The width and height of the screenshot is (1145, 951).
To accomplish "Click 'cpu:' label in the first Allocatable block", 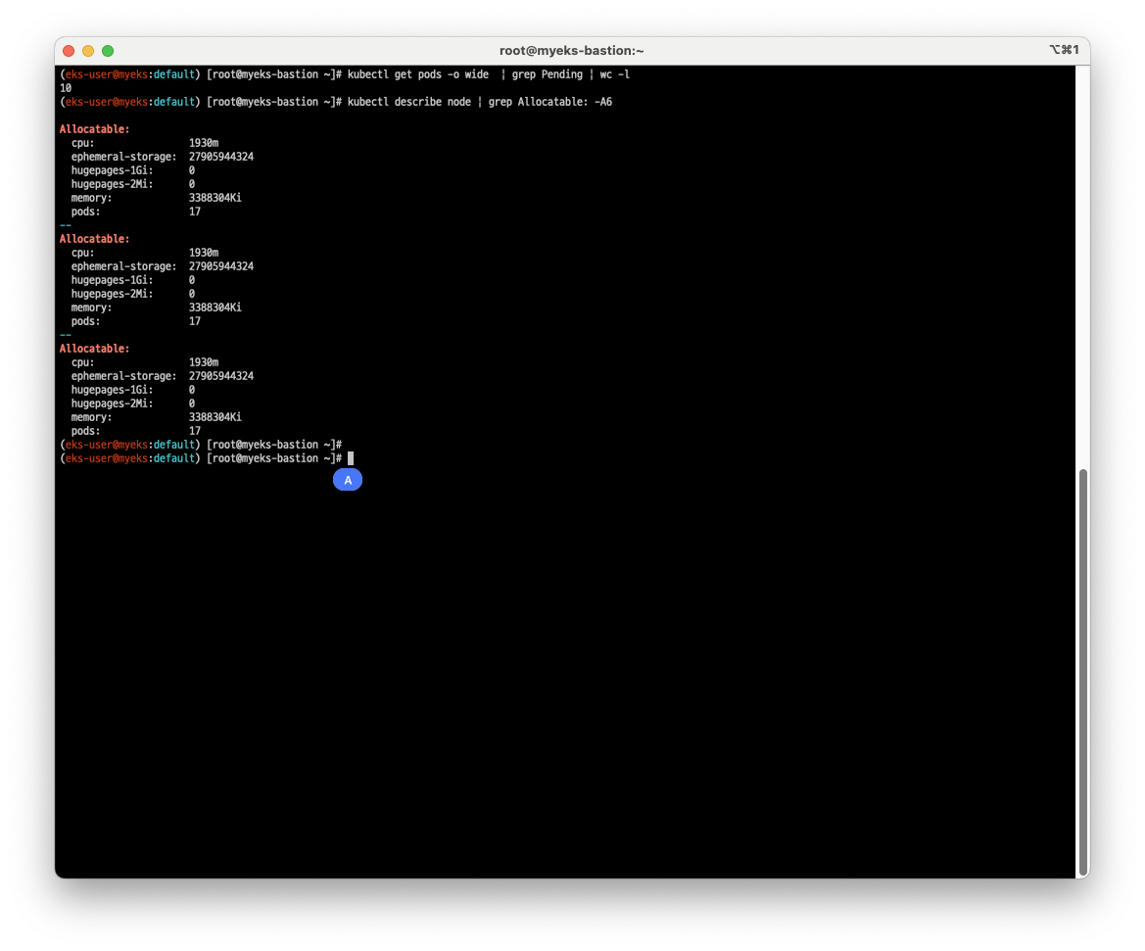I will point(82,143).
